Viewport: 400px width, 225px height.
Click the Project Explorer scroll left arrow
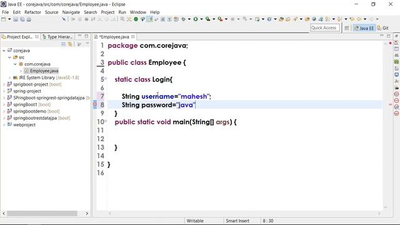click(x=4, y=213)
